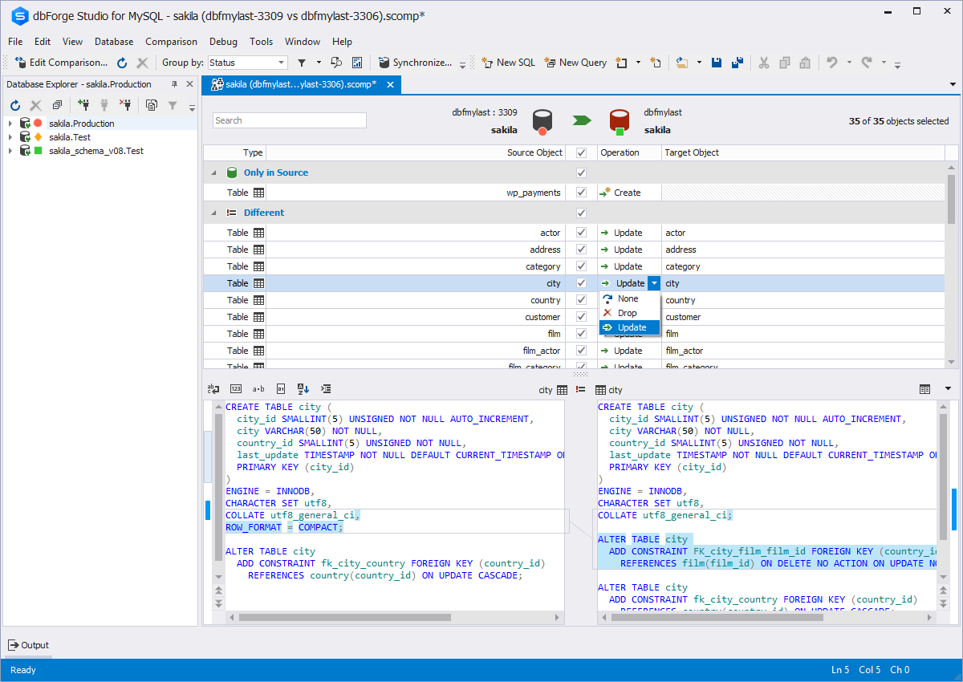This screenshot has height=682, width=963.
Task: Collapse the Only in Source group
Action: point(213,173)
